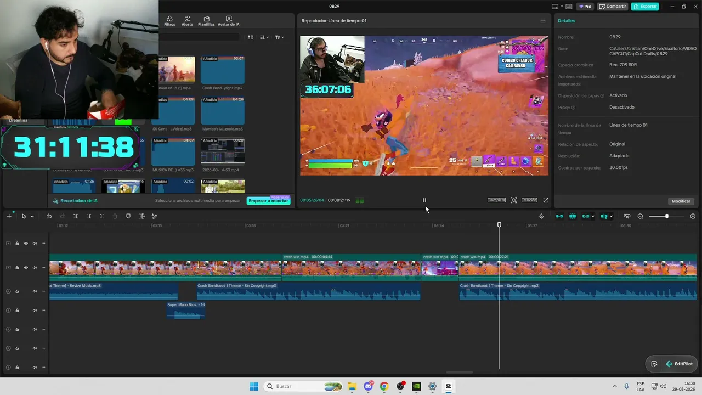The image size is (702, 395).
Task: Open the Ajuste panel
Action: (x=188, y=21)
